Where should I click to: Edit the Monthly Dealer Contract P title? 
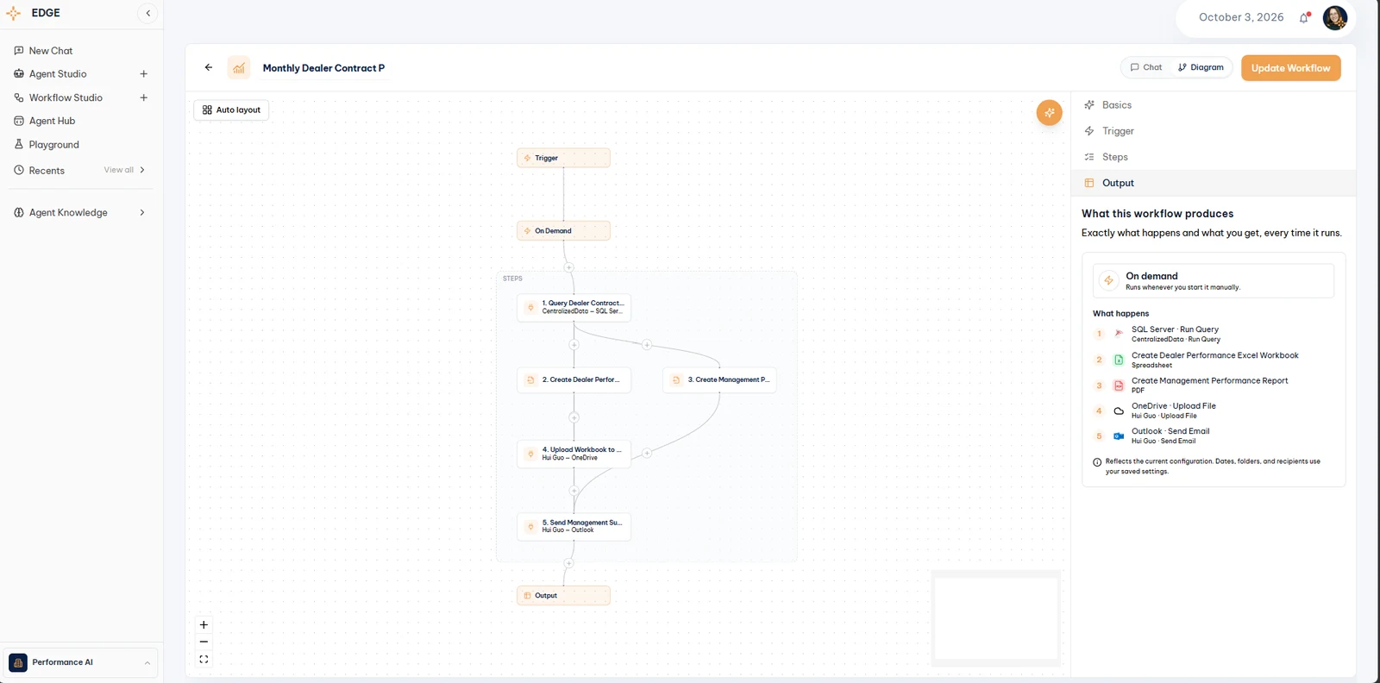point(323,68)
